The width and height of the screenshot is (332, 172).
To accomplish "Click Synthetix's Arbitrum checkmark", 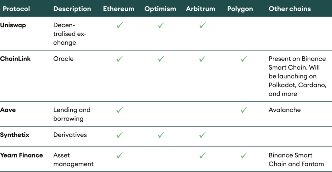I will coord(203,135).
